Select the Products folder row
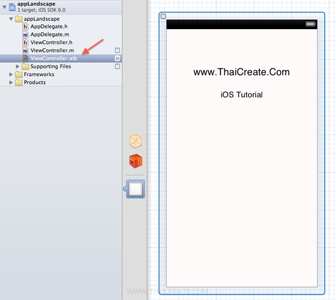The width and height of the screenshot is (336, 300). pos(61,82)
